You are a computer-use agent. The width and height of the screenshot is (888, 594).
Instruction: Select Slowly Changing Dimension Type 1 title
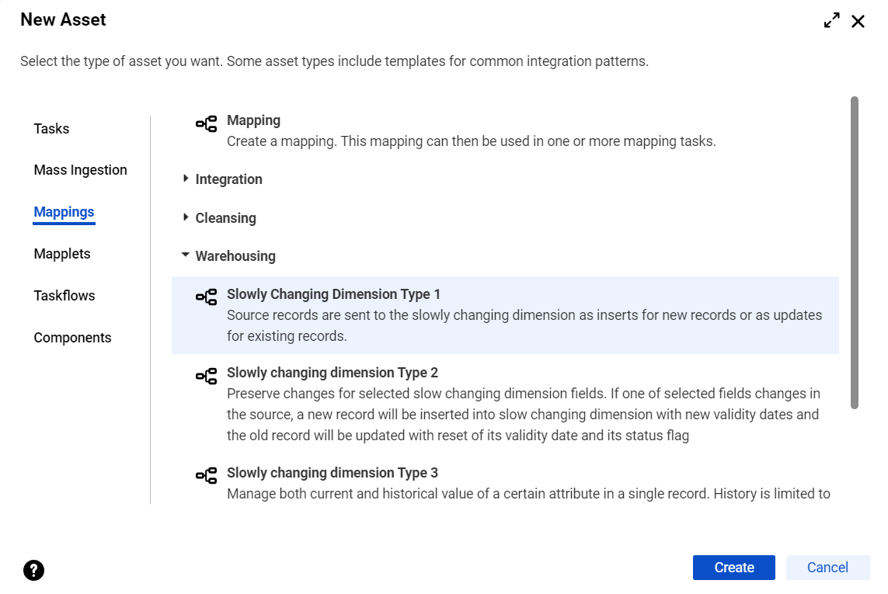pyautogui.click(x=333, y=294)
